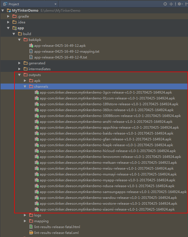Select app-release-0425-16-49-12-mapping.txt file

click(67, 52)
